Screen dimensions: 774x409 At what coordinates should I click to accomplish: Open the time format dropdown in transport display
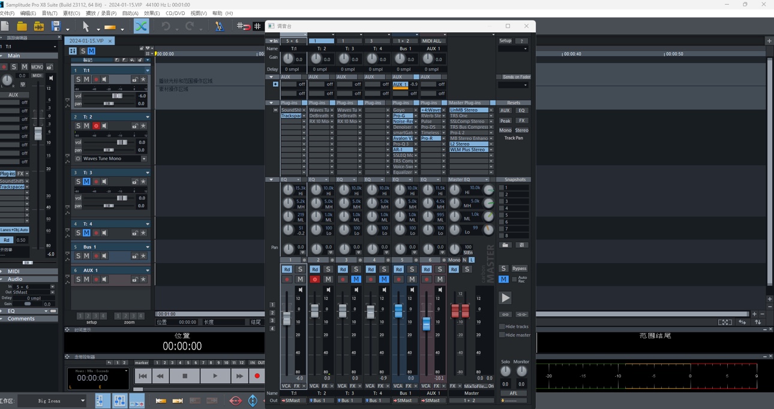click(x=126, y=371)
